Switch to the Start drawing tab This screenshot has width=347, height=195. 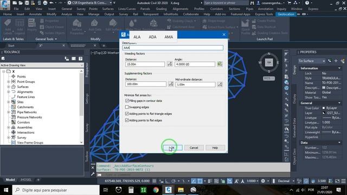tap(11, 45)
